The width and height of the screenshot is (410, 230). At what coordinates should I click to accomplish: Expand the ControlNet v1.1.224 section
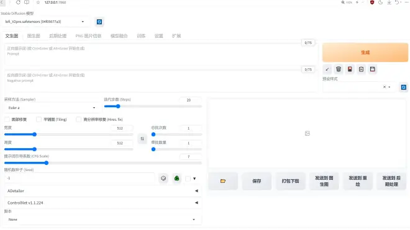click(x=102, y=203)
